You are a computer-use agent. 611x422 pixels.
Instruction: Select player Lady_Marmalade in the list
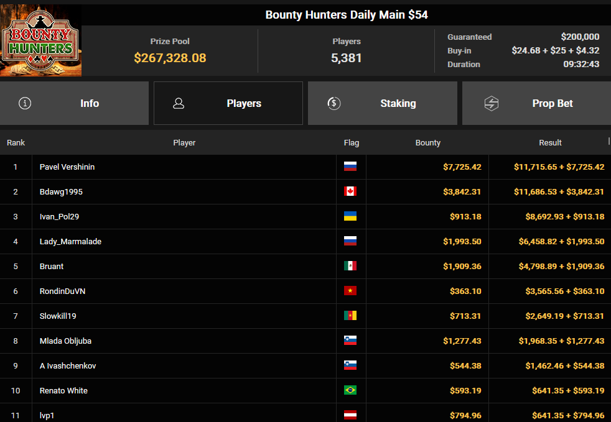coord(70,241)
